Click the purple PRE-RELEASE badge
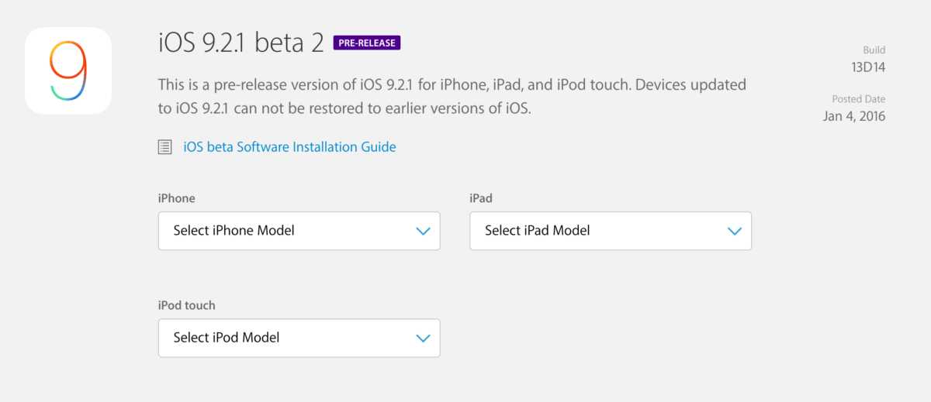 tap(367, 43)
